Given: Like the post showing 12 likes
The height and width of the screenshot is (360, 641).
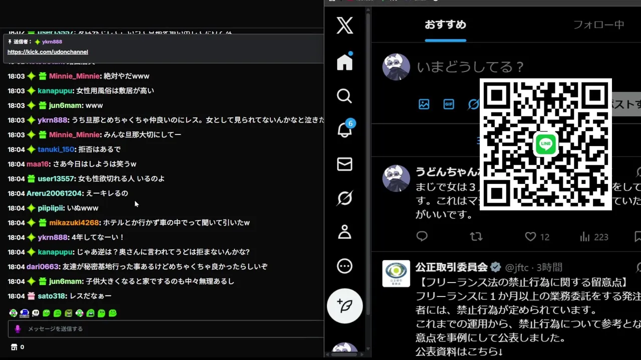Looking at the screenshot, I should click(537, 237).
